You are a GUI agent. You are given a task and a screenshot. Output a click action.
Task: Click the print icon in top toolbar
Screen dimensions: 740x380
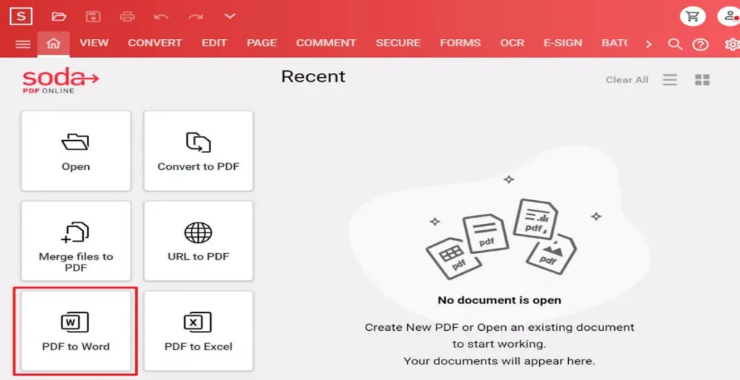point(127,17)
